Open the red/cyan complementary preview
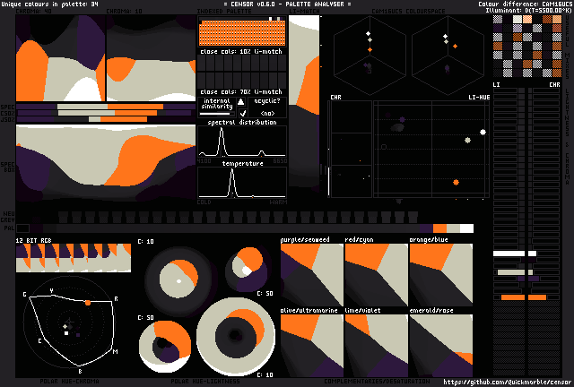 (x=376, y=275)
